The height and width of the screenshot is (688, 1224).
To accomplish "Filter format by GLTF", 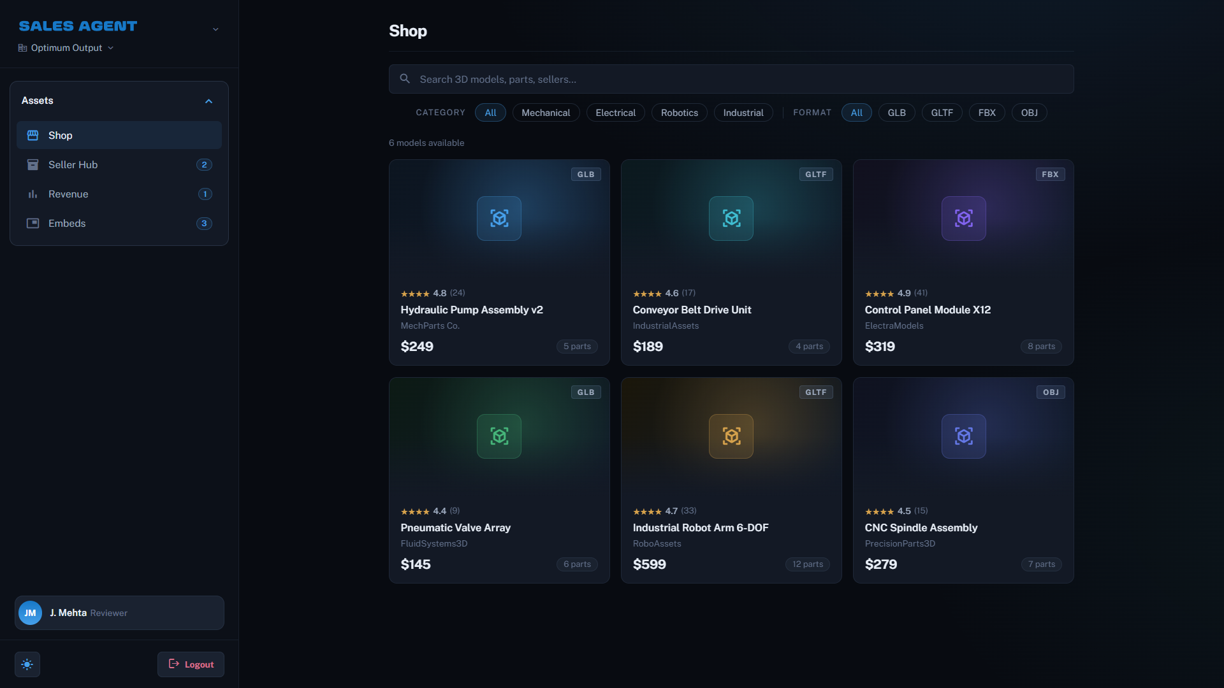I will pyautogui.click(x=942, y=113).
